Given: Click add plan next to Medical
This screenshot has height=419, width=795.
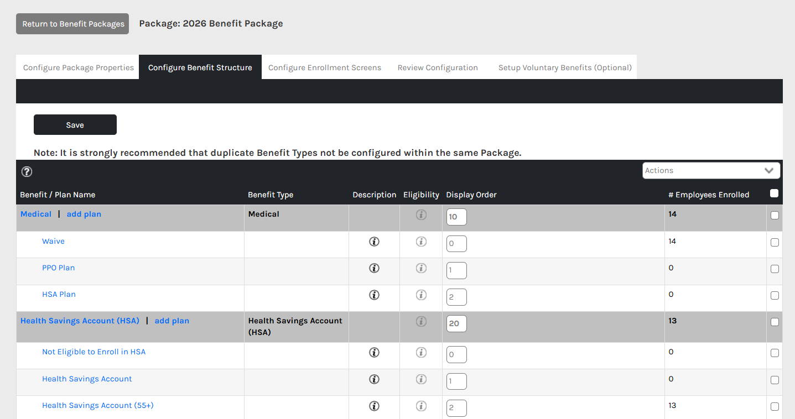Looking at the screenshot, I should (84, 214).
